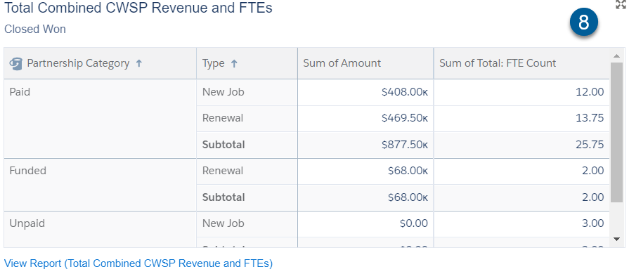Click the Total Combined CWSP Revenue title
Viewport: 629px width, 274px height.
pos(138,8)
